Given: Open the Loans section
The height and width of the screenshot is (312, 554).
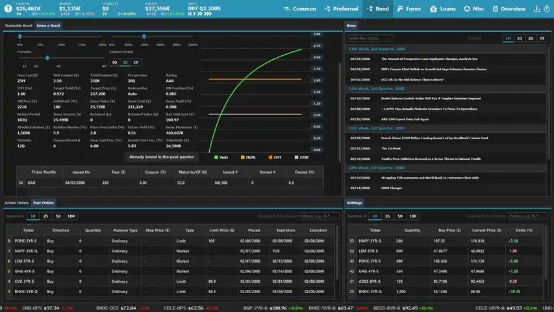Looking at the screenshot, I should click(443, 9).
